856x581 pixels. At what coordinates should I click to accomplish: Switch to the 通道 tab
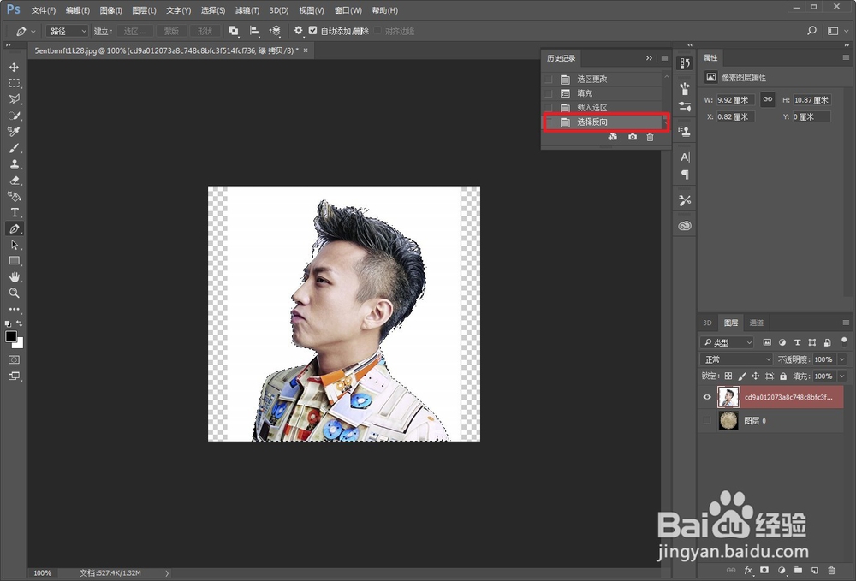pos(756,323)
